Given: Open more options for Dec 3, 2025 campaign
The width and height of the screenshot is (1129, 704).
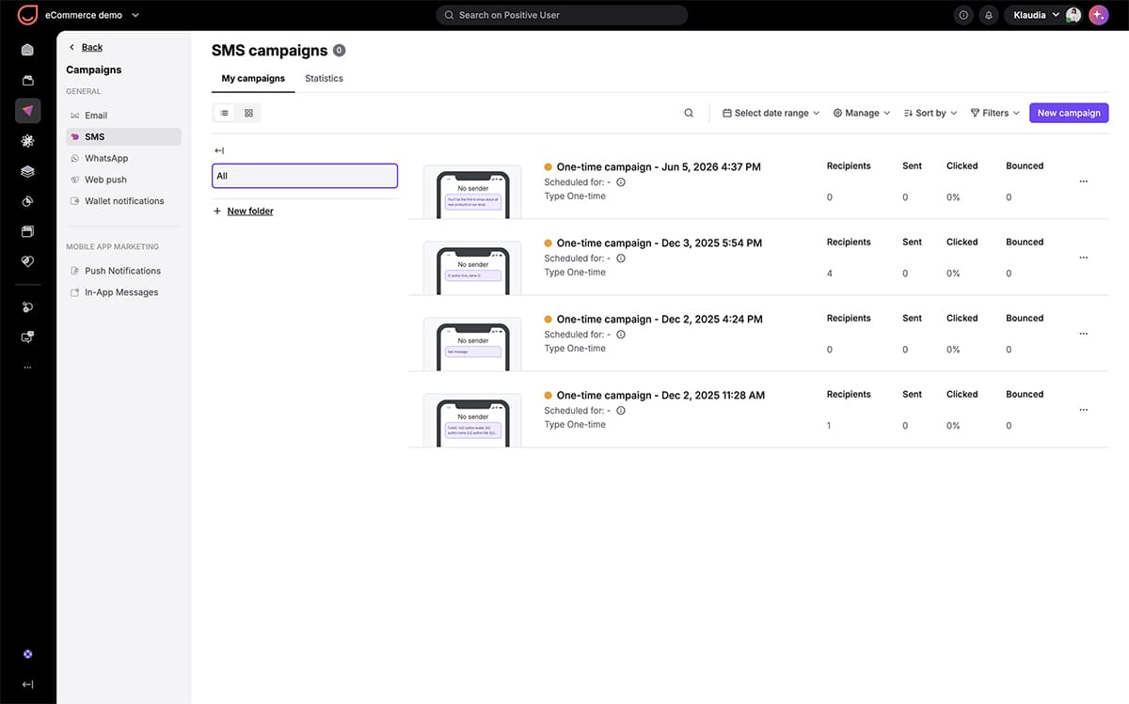Looking at the screenshot, I should 1083,258.
